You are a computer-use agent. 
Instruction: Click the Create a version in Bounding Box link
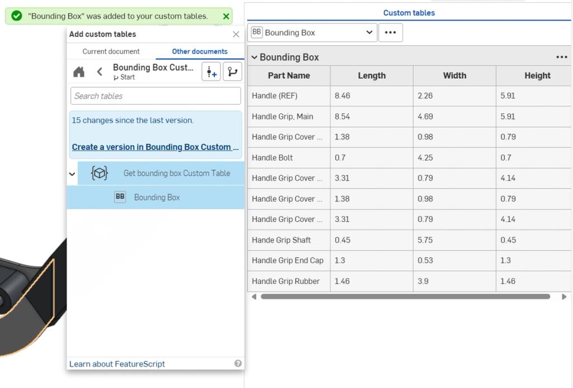click(x=156, y=147)
